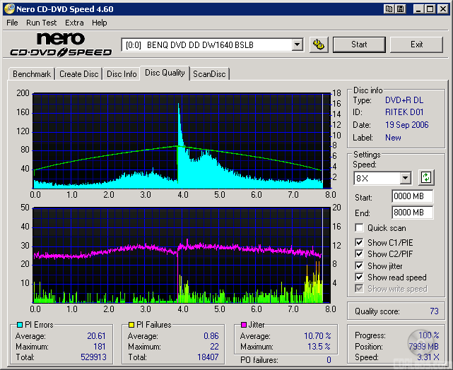Click the green refresh speed icon
The image size is (453, 370).
coord(425,178)
